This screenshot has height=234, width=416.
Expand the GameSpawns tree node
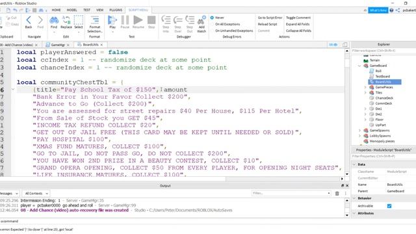point(359,130)
